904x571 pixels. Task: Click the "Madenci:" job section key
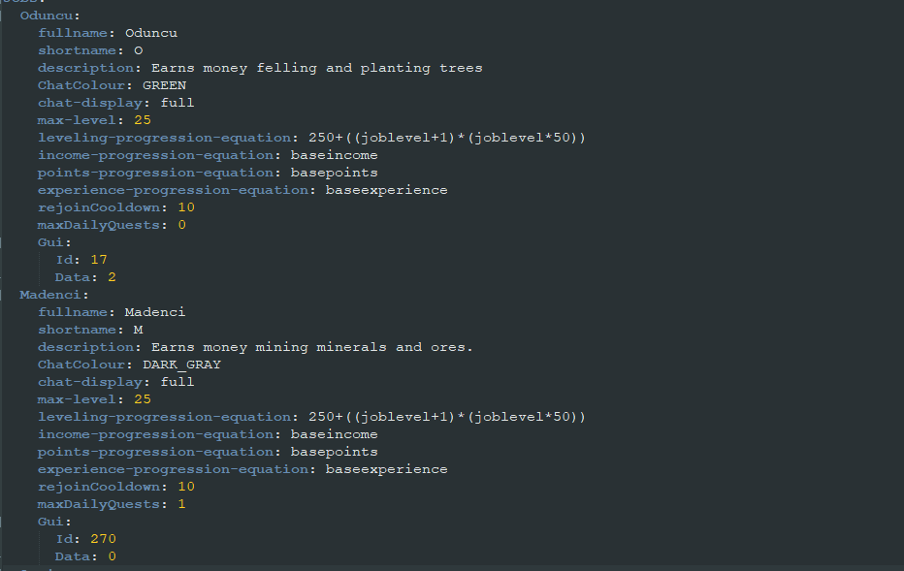pyautogui.click(x=54, y=295)
